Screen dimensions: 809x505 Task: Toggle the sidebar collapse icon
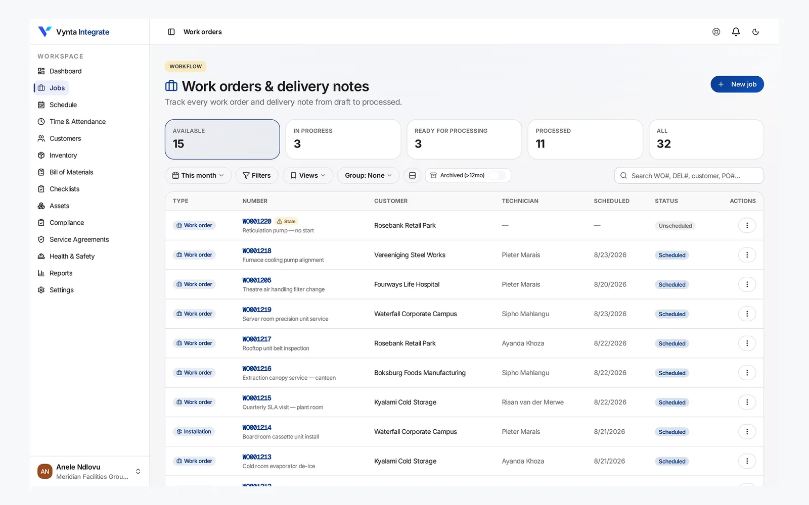click(171, 32)
